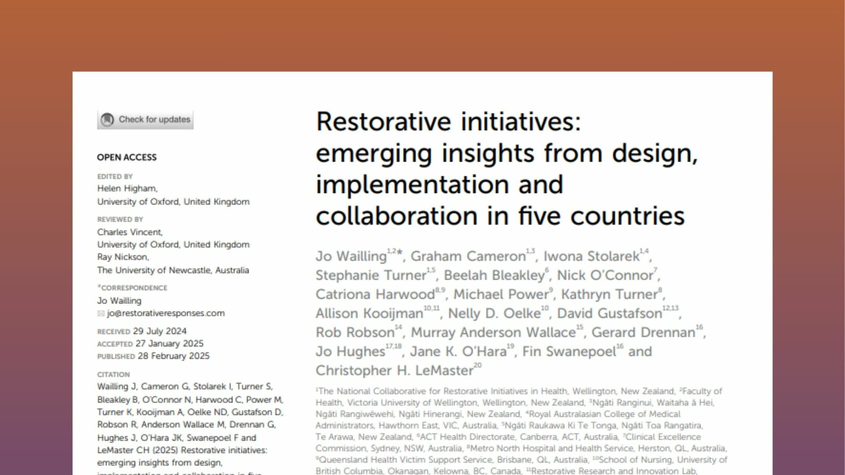Click 'The University of Newcastle, Australia' text
845x475 pixels.
point(173,270)
